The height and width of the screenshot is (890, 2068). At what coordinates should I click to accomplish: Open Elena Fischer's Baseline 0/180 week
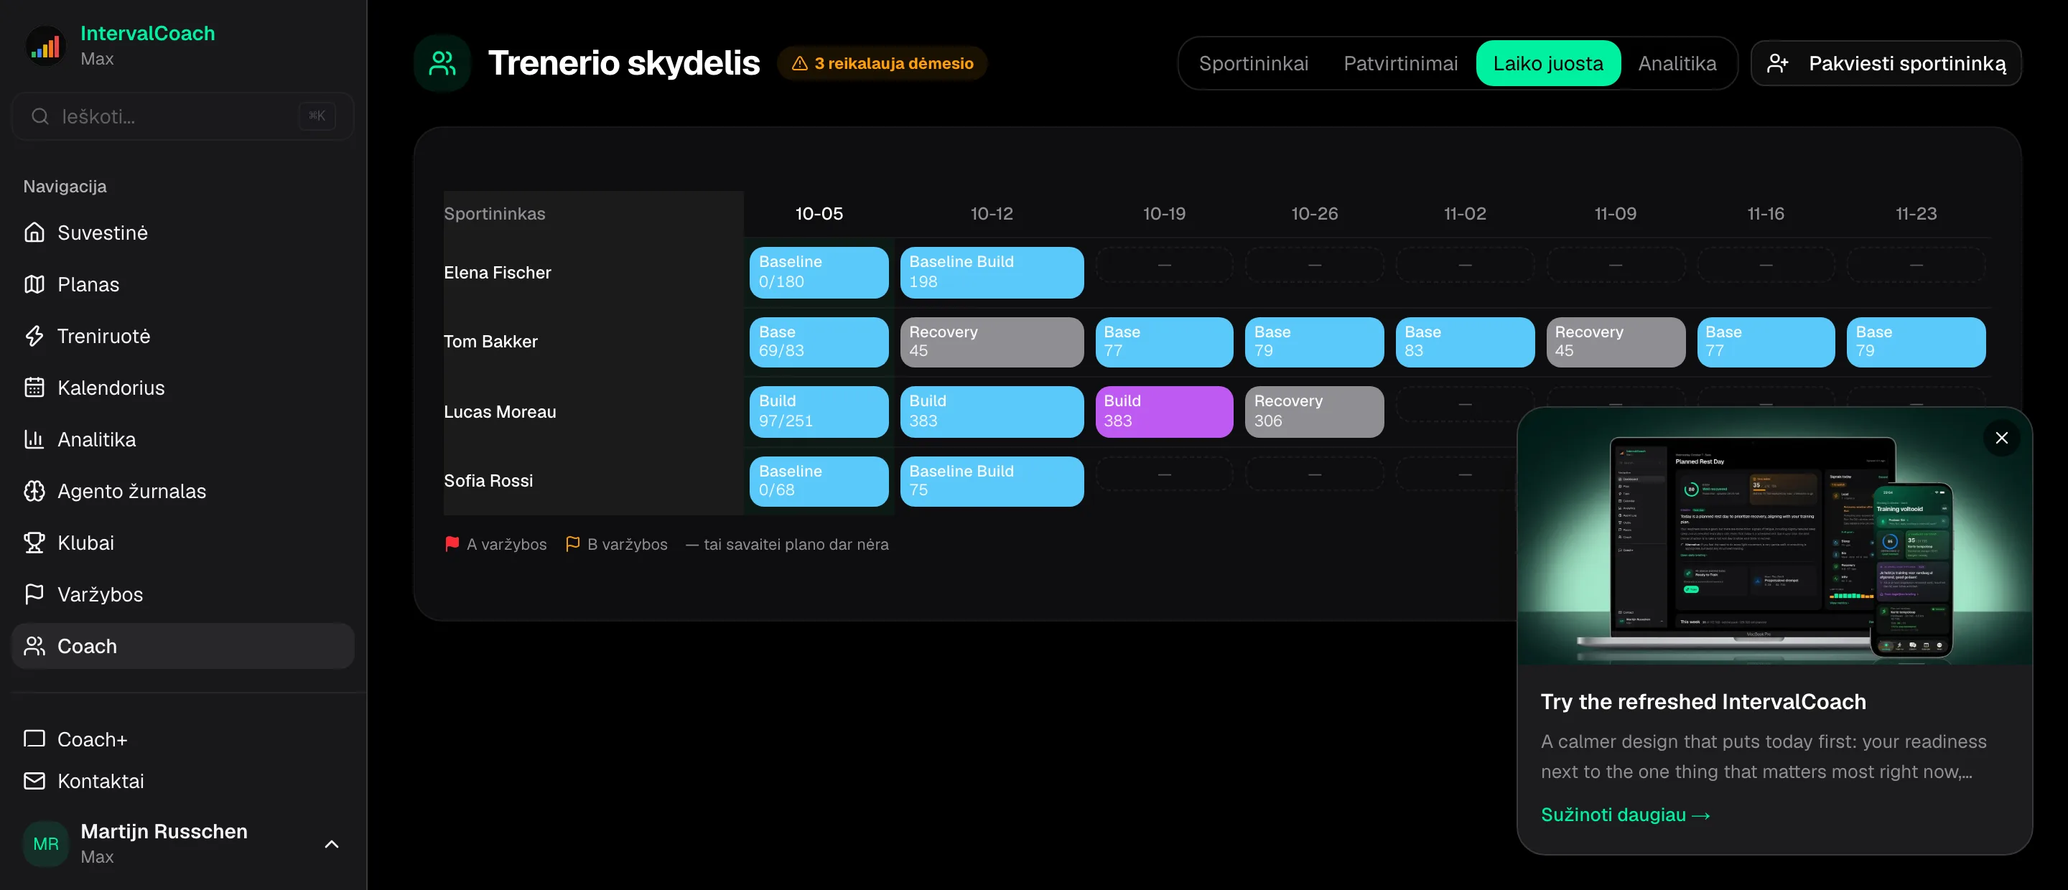pos(819,272)
